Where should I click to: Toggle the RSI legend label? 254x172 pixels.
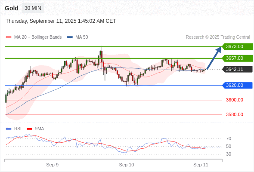coord(18,129)
